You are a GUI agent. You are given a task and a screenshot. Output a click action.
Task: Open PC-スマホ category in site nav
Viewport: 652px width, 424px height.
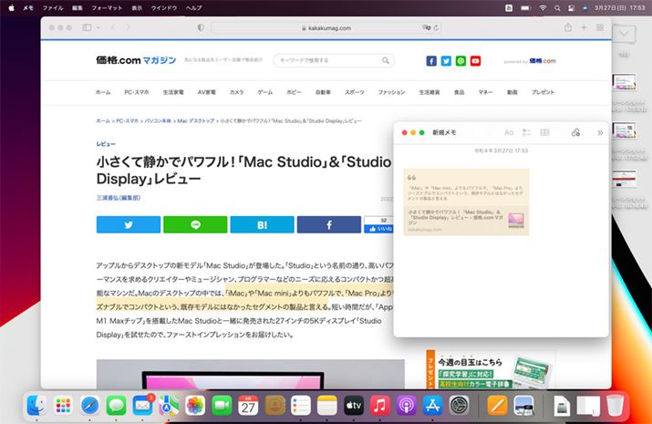137,92
